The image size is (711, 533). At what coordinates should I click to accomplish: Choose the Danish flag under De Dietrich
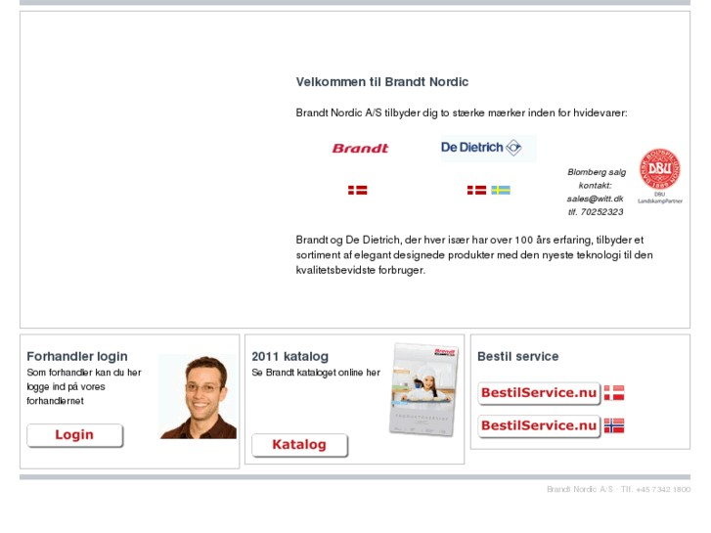point(476,190)
